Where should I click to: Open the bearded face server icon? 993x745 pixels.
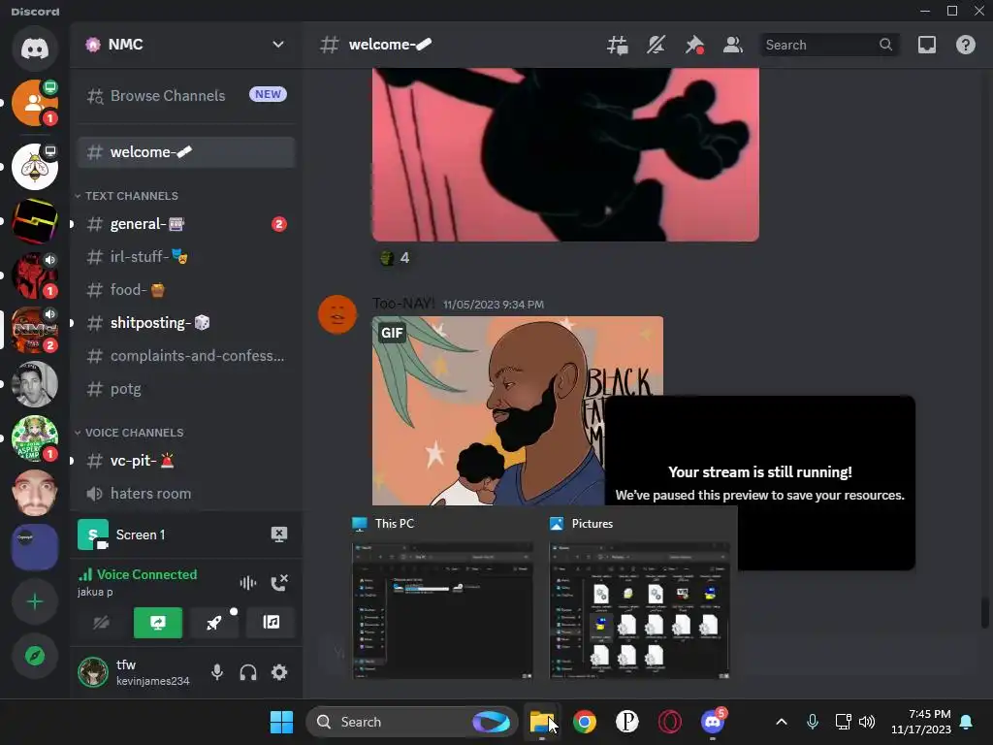(x=35, y=493)
